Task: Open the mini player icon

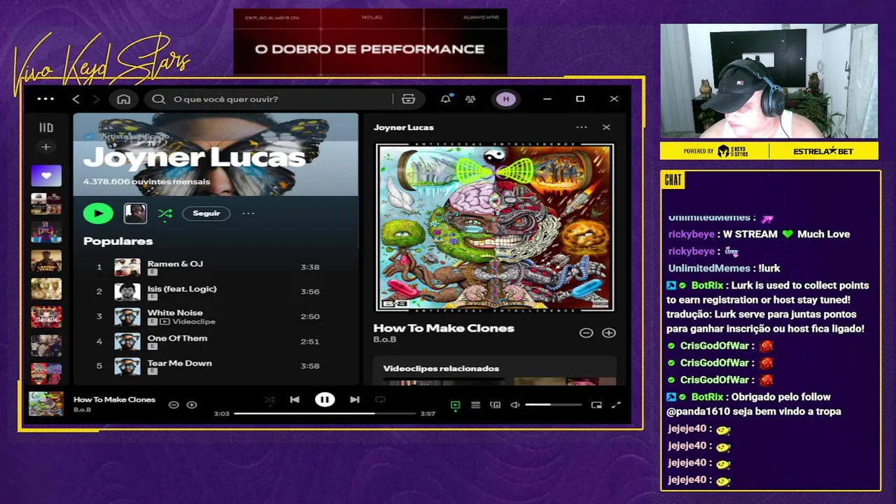Action: (596, 405)
